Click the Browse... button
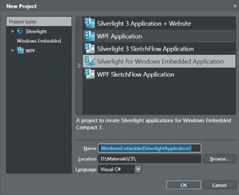 pos(219,159)
